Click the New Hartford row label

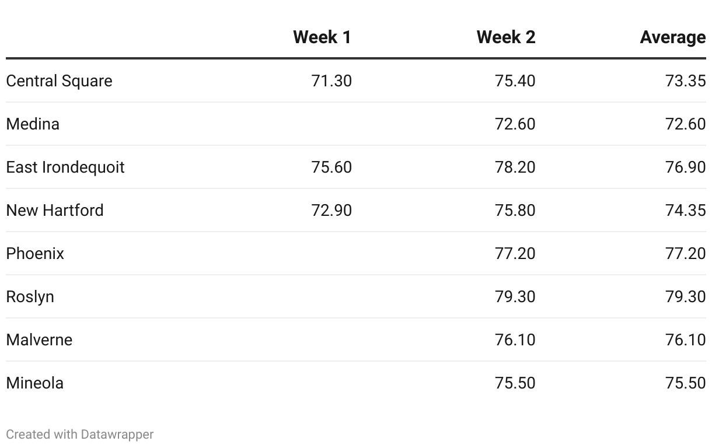[x=55, y=210]
